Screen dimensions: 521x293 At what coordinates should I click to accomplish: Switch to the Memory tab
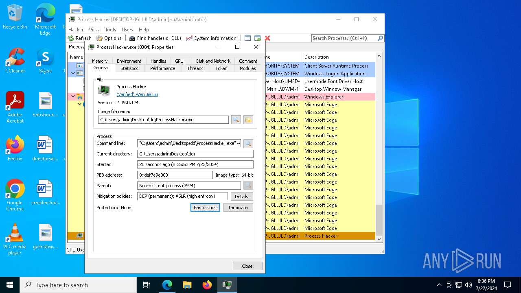[x=100, y=61]
